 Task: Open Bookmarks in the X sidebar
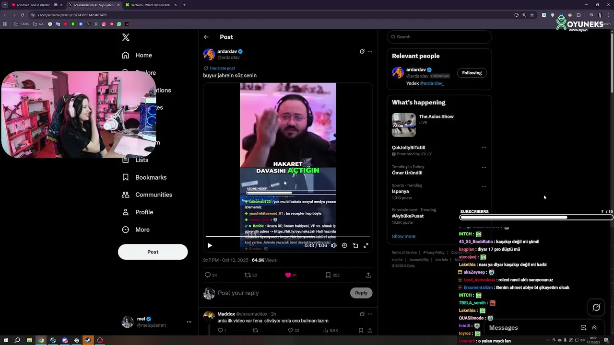[x=144, y=177]
